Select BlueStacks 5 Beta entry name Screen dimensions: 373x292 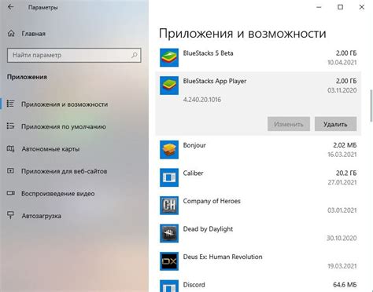click(208, 53)
